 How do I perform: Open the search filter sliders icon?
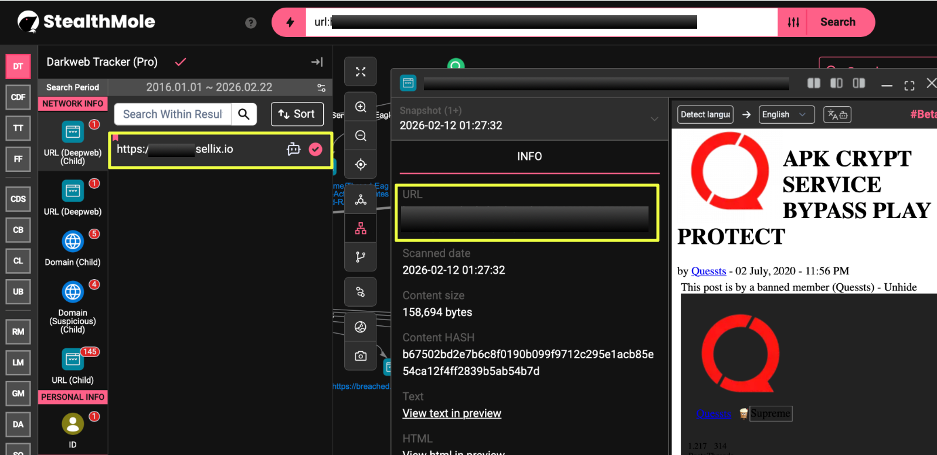tap(793, 22)
